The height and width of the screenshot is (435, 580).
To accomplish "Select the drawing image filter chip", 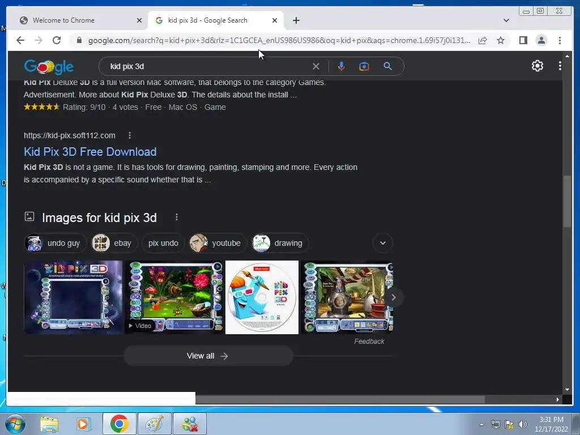I will (x=280, y=243).
